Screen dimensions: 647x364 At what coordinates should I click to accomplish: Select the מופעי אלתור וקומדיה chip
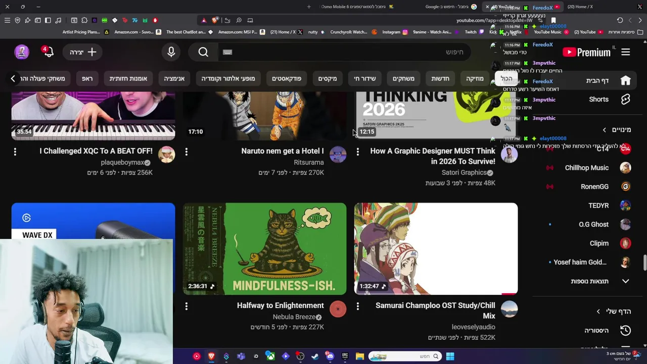[x=228, y=78]
